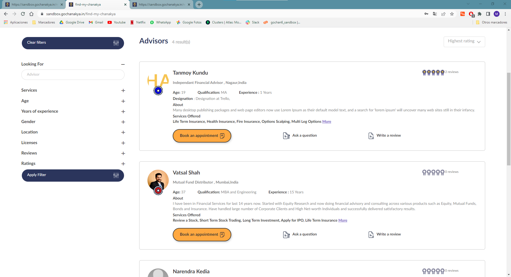Open the extensions puzzle icon

pos(480,14)
